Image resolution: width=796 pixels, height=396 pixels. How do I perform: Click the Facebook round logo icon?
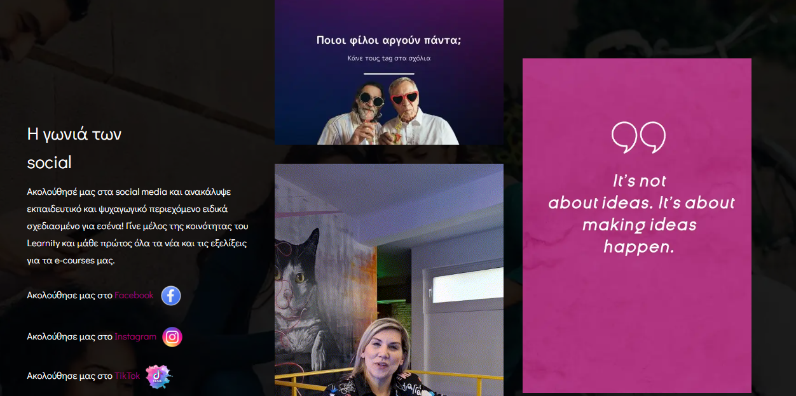click(x=171, y=296)
